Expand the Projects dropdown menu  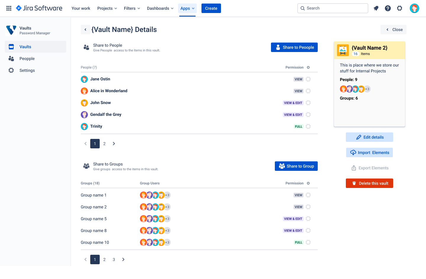[107, 8]
